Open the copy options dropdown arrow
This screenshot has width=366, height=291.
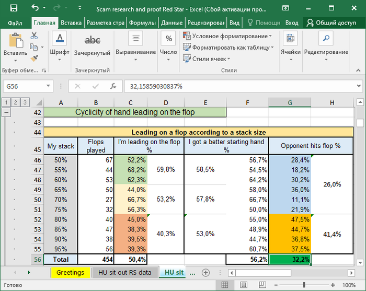(42, 48)
